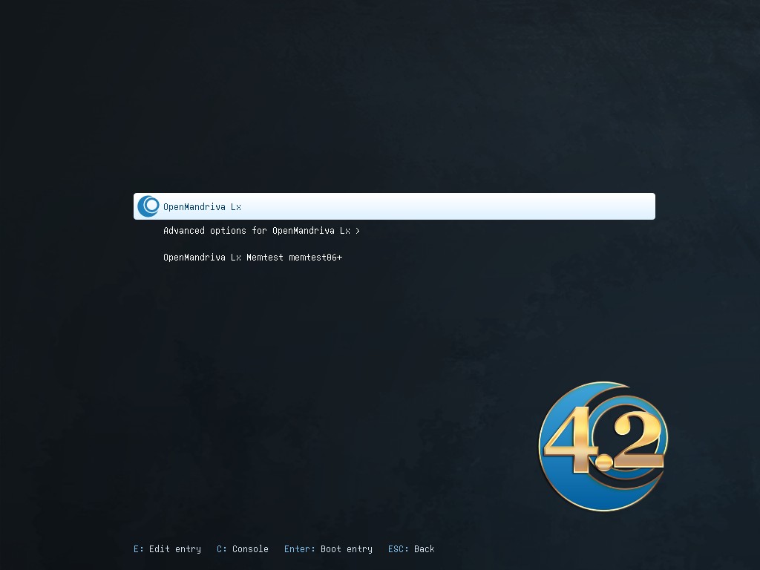Screen dimensions: 760x570
Task: Activate the Boot entry hint text
Action: pos(347,549)
